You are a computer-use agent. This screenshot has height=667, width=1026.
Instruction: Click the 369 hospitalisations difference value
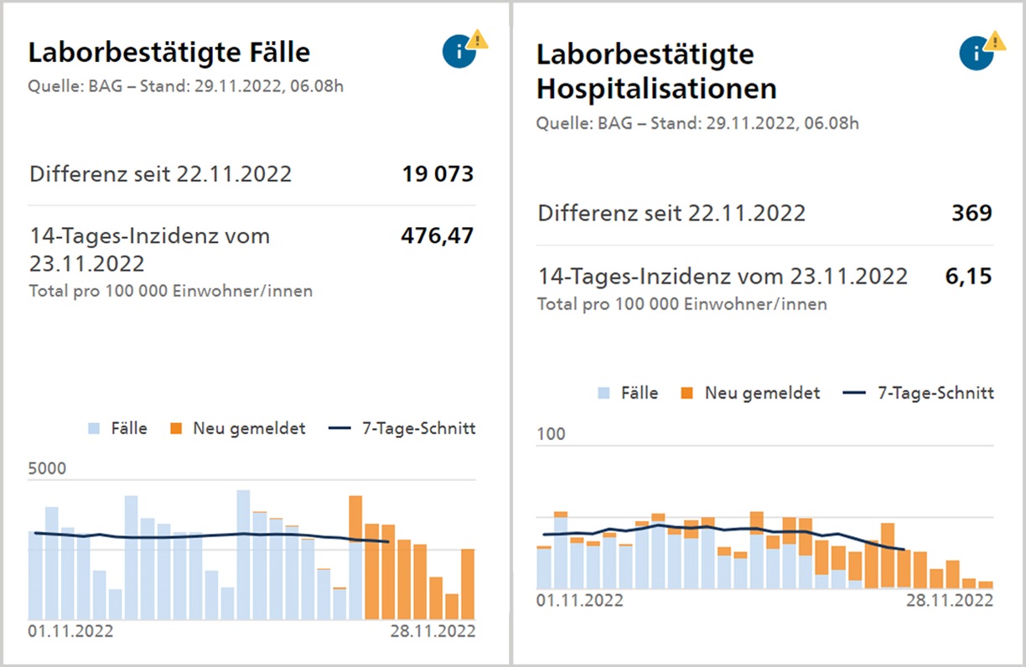[x=972, y=213]
